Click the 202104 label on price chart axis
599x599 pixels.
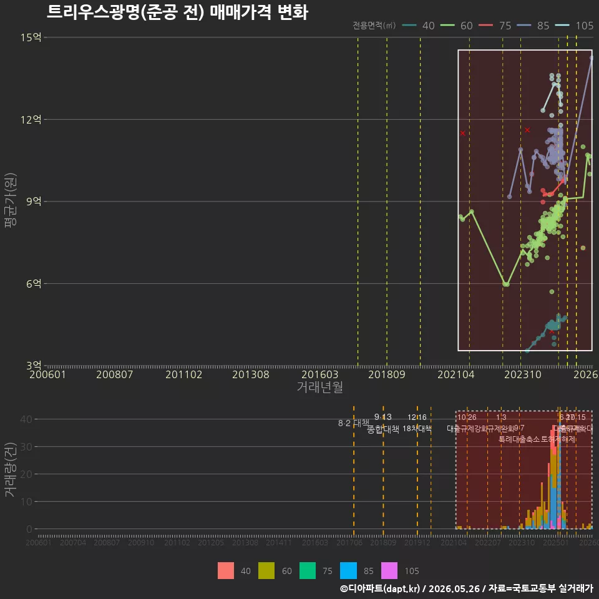[x=456, y=374]
